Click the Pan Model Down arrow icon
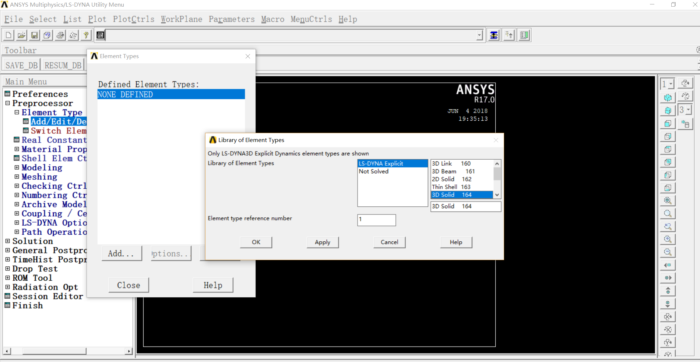 tap(668, 304)
